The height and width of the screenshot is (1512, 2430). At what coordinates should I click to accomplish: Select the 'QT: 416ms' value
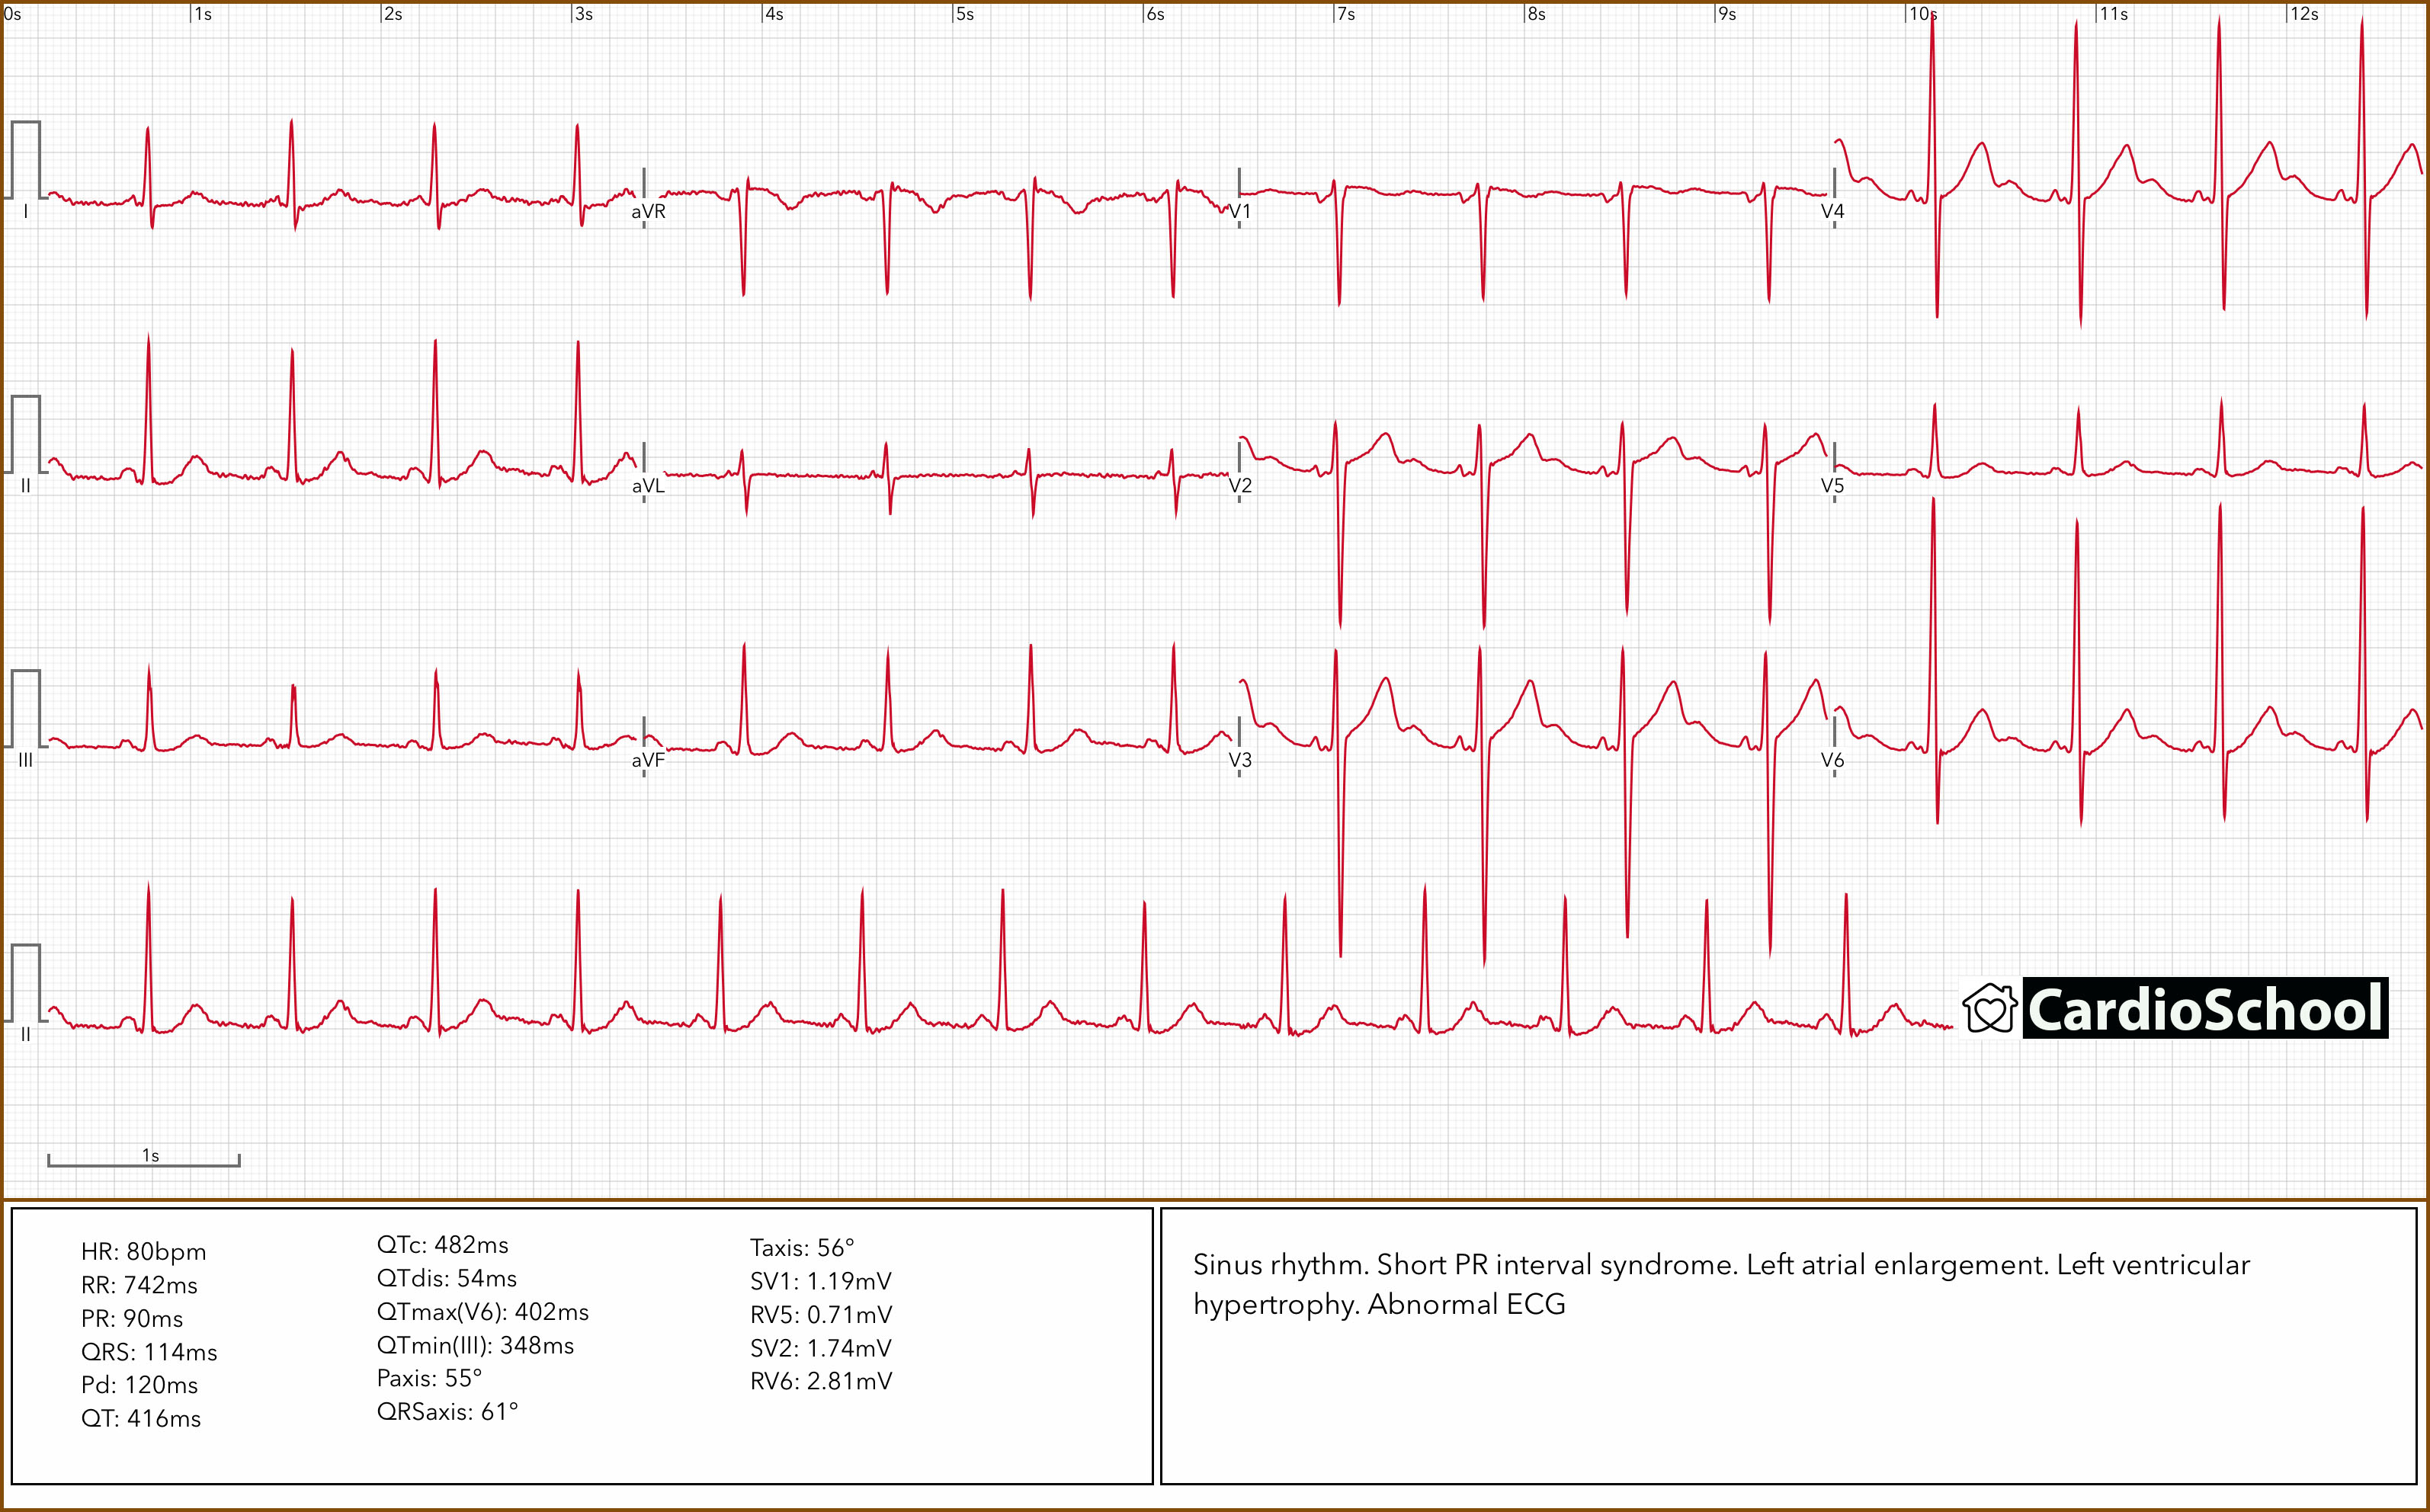point(141,1419)
